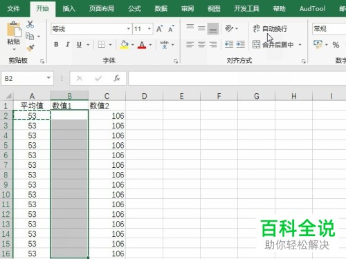Click cell C1 containing 数值2
Image resolution: width=346 pixels, height=259 pixels.
pos(107,106)
